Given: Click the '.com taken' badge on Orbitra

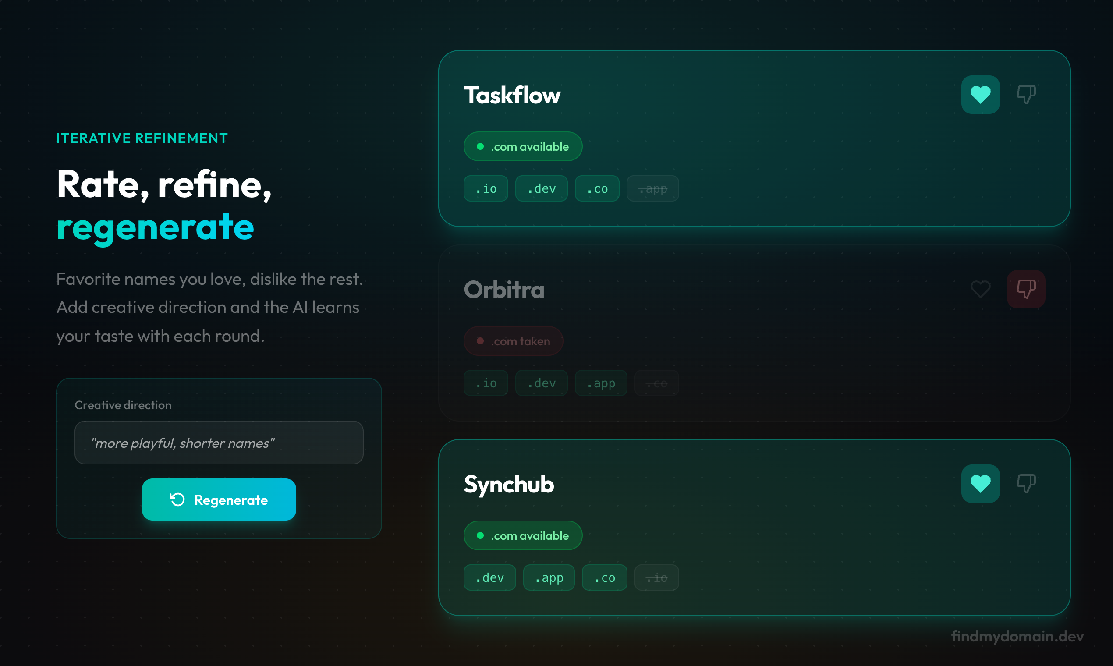Looking at the screenshot, I should point(513,341).
